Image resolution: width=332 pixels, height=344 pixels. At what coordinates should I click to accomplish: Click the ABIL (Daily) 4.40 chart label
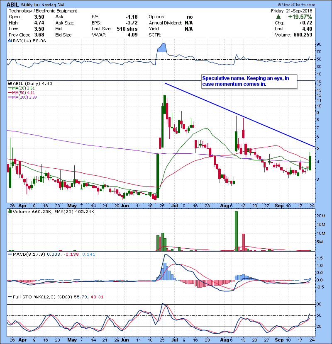click(32, 84)
